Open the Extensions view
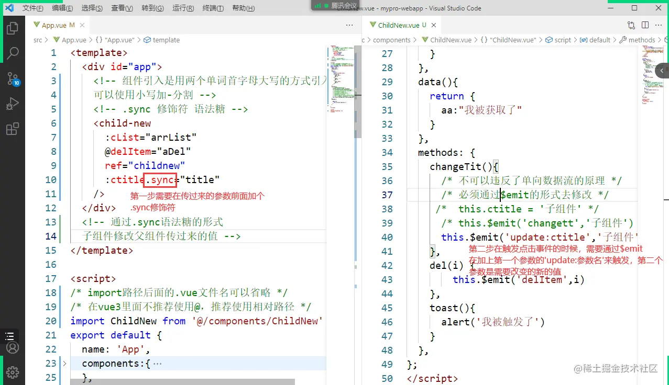The width and height of the screenshot is (669, 385). coord(13,129)
